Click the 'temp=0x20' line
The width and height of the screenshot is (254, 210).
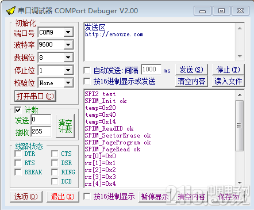101,108
